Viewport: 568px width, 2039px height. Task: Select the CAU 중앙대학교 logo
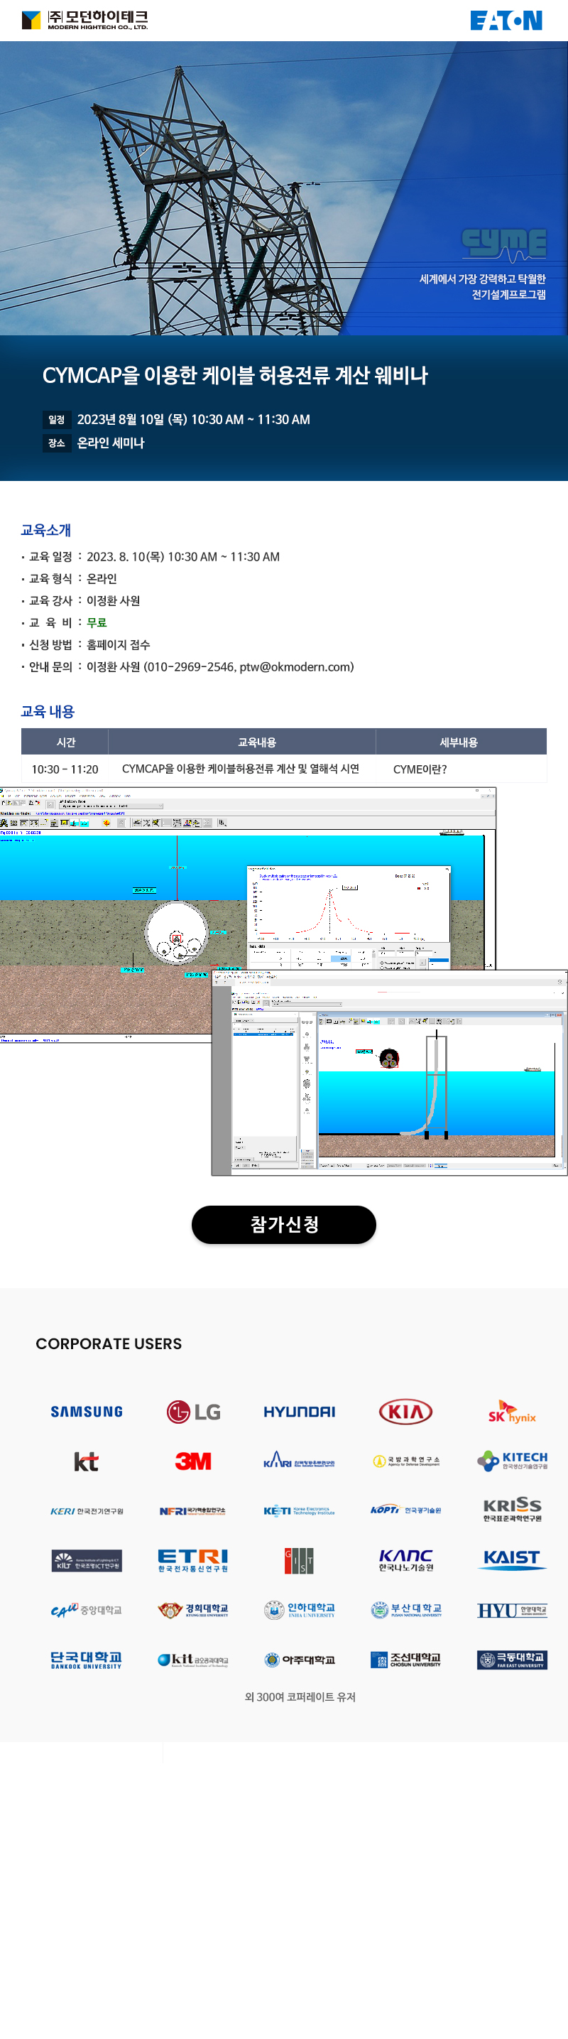coord(86,1610)
